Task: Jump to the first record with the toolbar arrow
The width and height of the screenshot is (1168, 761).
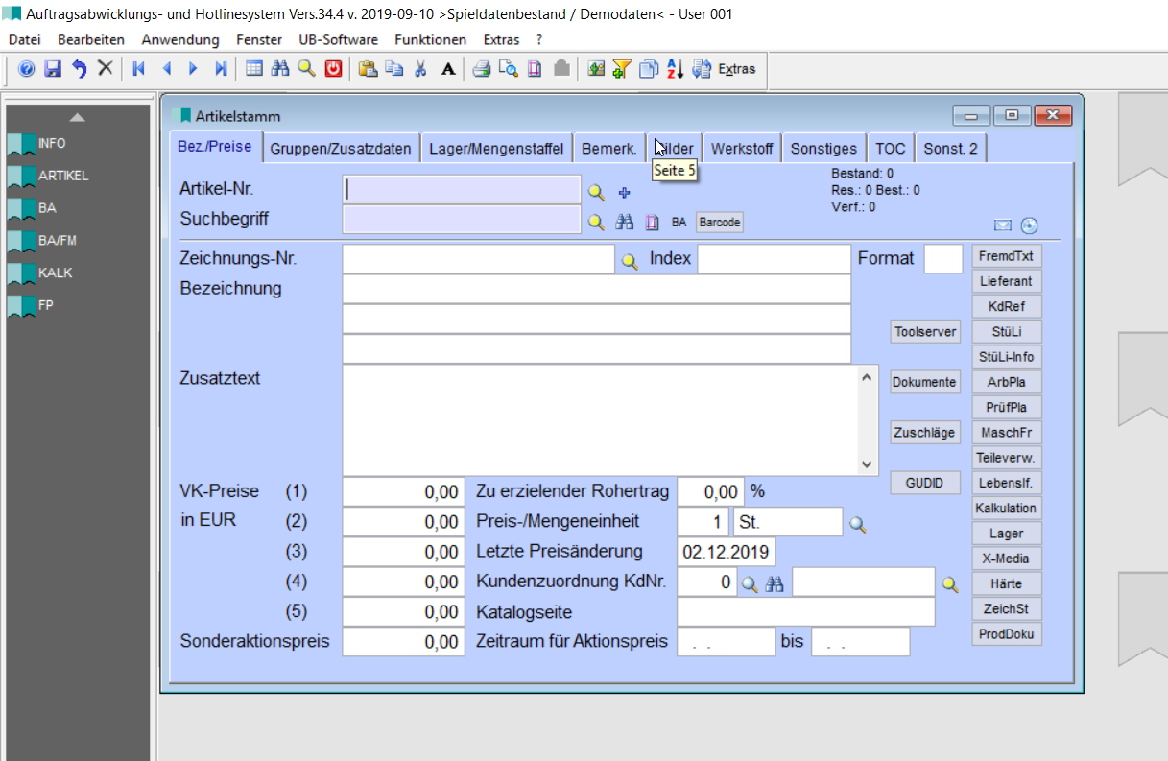Action: (x=139, y=69)
